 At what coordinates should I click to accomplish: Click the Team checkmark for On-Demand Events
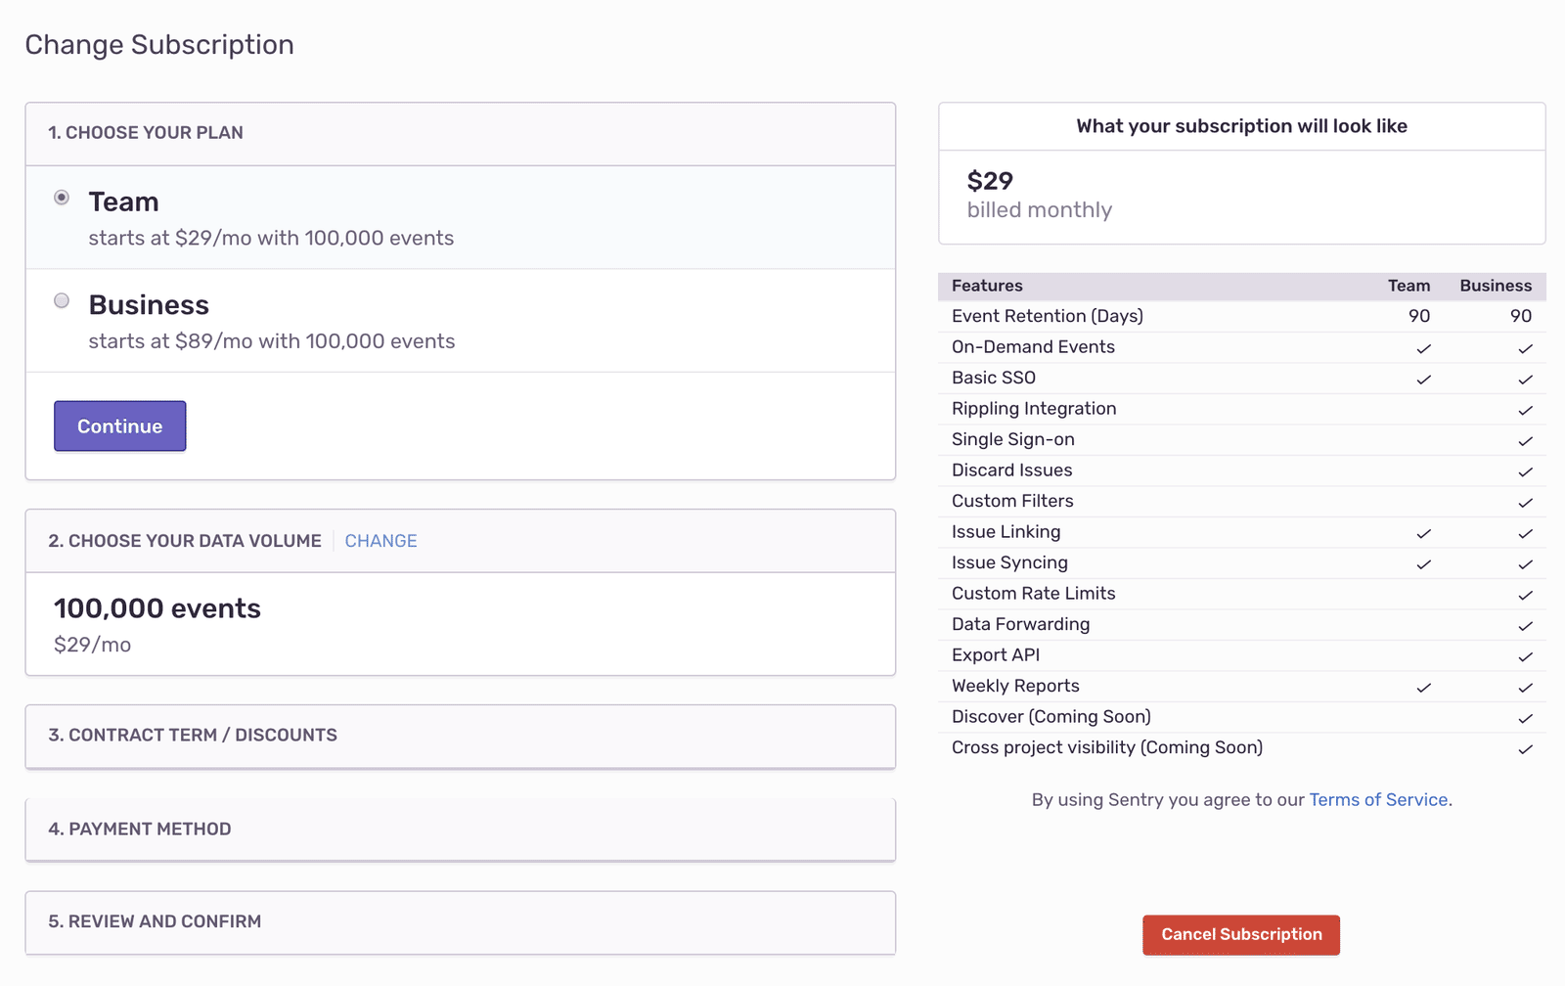1423,348
